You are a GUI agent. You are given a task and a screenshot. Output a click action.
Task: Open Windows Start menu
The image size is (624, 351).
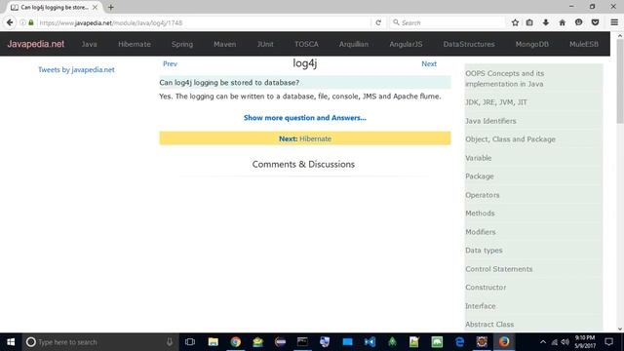pos(11,342)
